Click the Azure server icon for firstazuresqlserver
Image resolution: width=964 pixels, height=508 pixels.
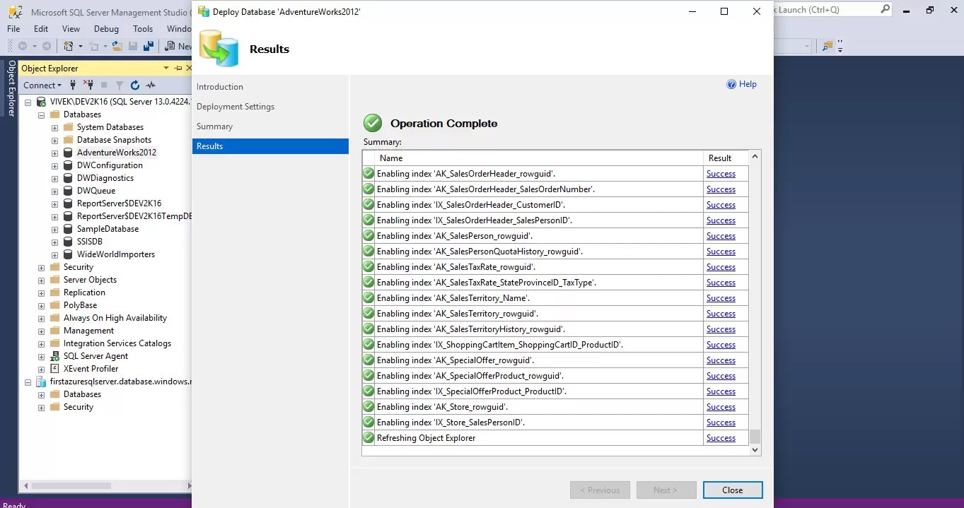coord(42,382)
